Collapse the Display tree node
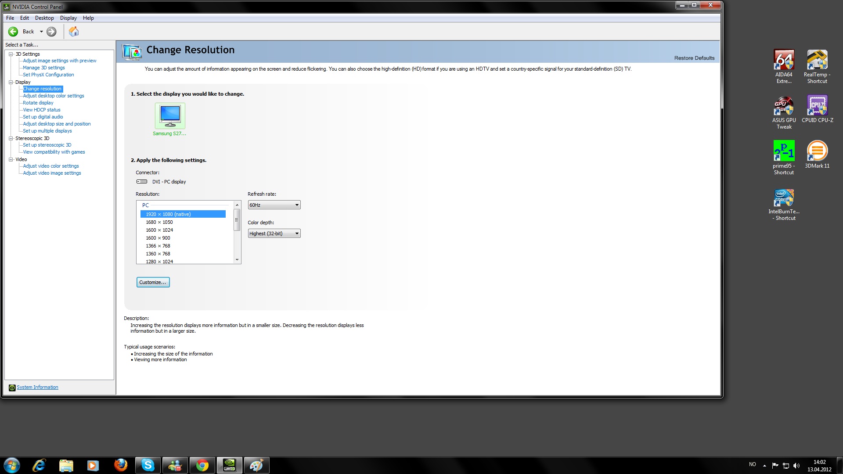This screenshot has width=843, height=474. (x=11, y=82)
